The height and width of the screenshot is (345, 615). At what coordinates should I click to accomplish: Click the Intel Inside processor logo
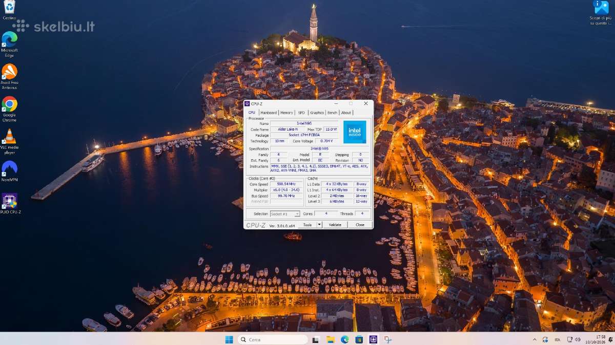(355, 132)
